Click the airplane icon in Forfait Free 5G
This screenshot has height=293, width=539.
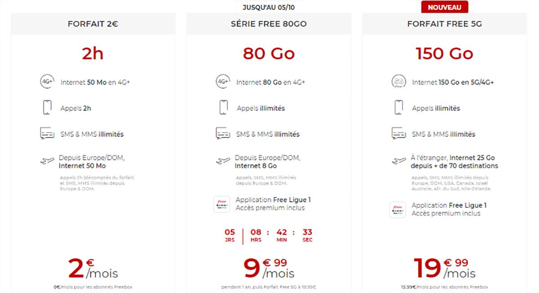398,161
